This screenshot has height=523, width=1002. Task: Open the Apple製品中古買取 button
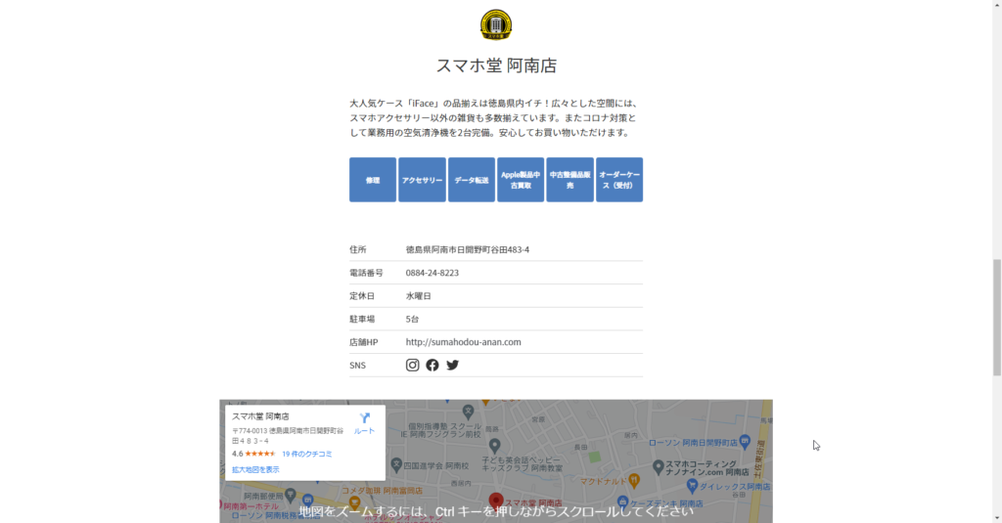(x=521, y=180)
